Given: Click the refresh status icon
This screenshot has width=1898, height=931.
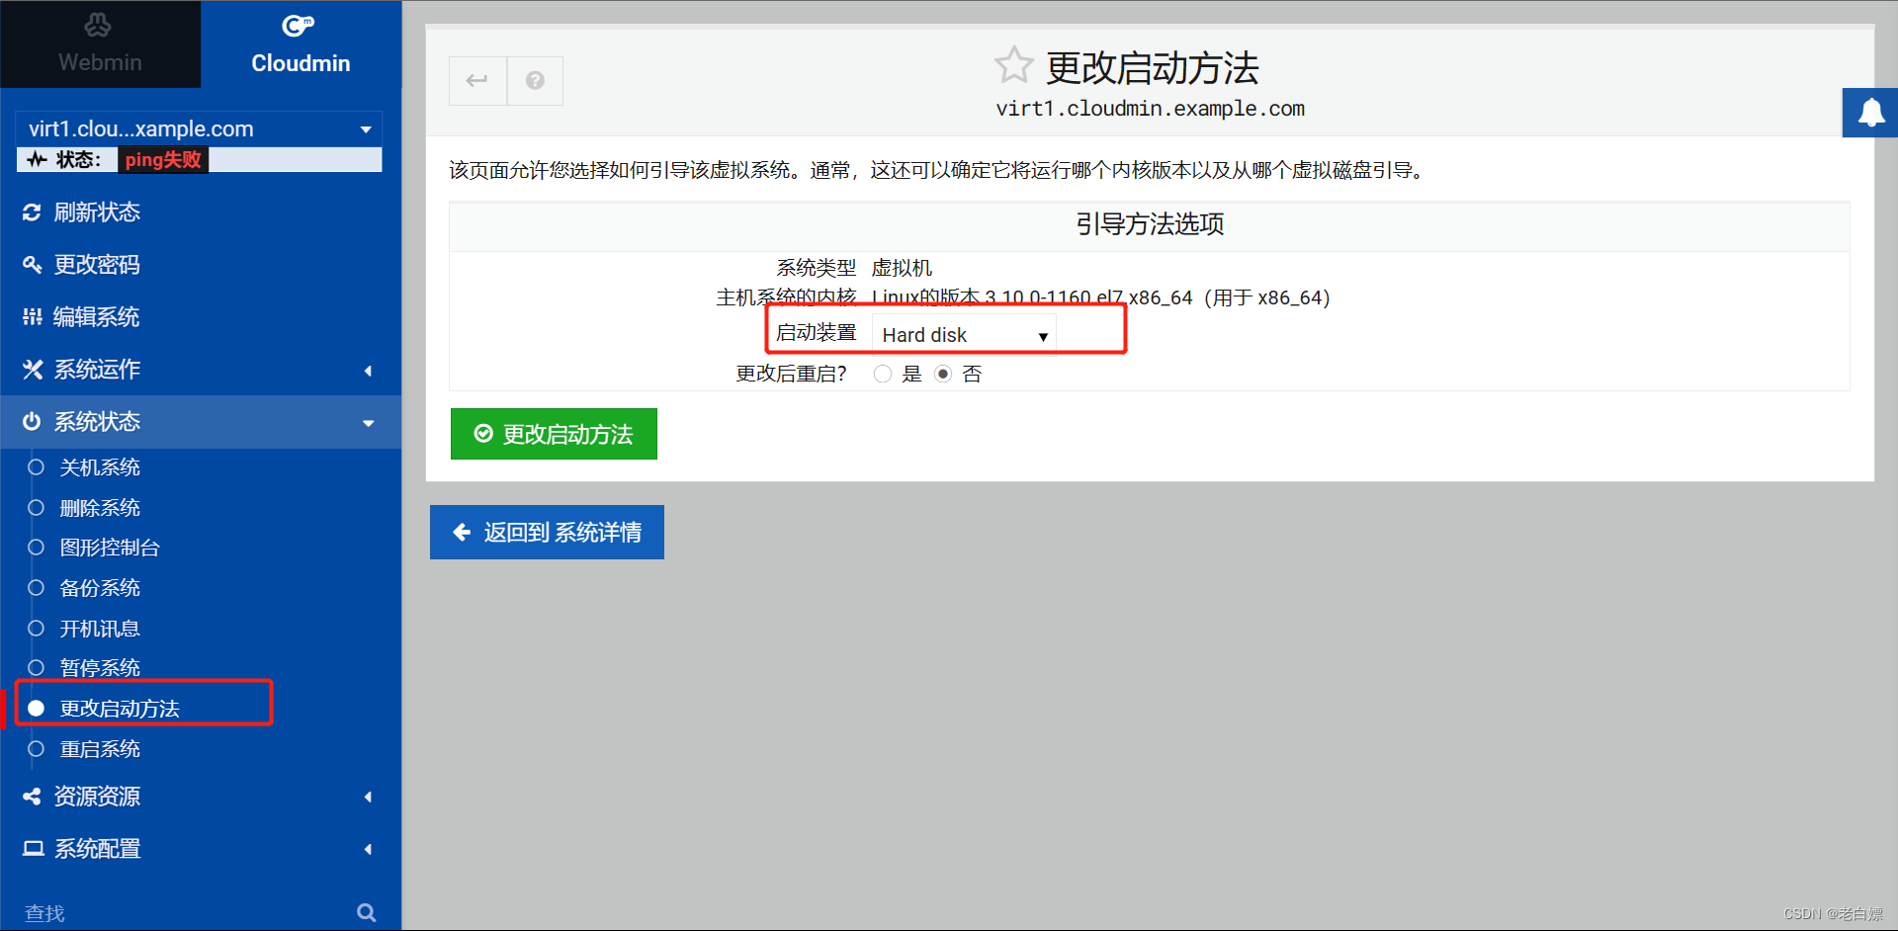Looking at the screenshot, I should point(32,212).
